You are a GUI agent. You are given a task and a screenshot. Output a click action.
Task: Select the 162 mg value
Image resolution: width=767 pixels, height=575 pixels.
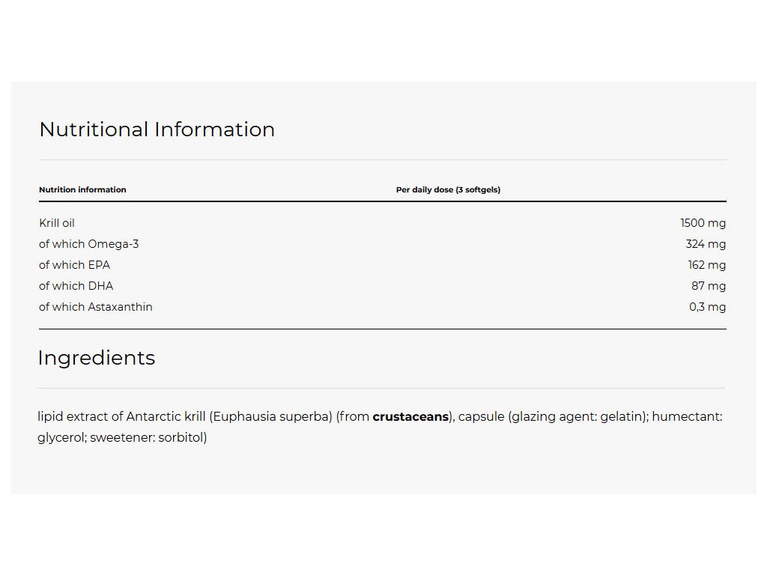pos(706,265)
